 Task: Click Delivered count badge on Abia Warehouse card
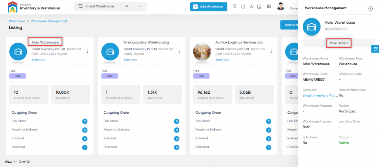[x=85, y=147]
